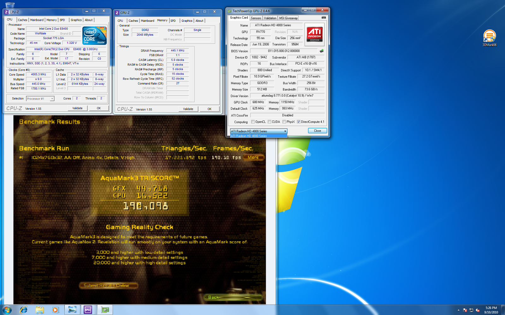Open the Action Center flag tray icon
Screen dimensions: 505x315
[465, 310]
